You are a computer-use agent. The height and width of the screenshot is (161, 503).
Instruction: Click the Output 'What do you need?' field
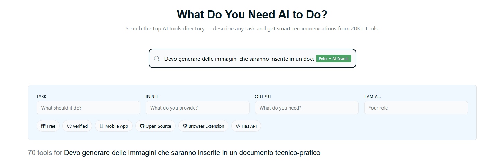(x=307, y=108)
